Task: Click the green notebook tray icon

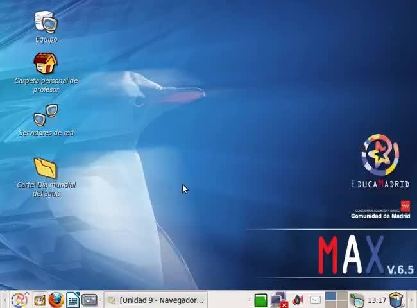Action: [x=260, y=300]
